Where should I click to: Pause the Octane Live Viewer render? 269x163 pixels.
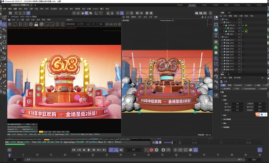point(20,24)
